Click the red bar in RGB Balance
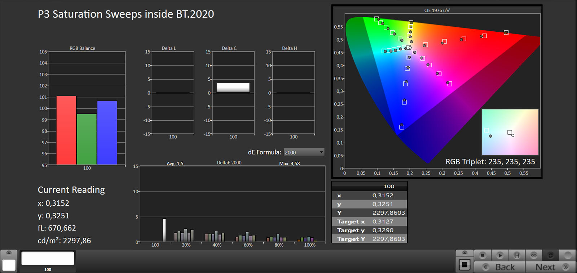 (x=66, y=130)
